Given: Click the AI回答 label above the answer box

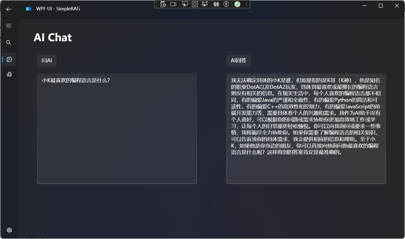Looking at the screenshot, I should click(239, 60).
